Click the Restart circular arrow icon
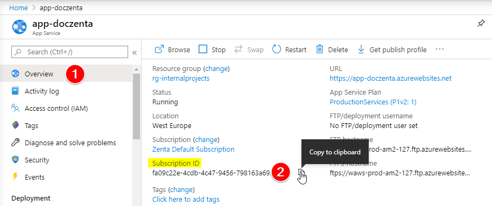The image size is (492, 206). (x=277, y=49)
